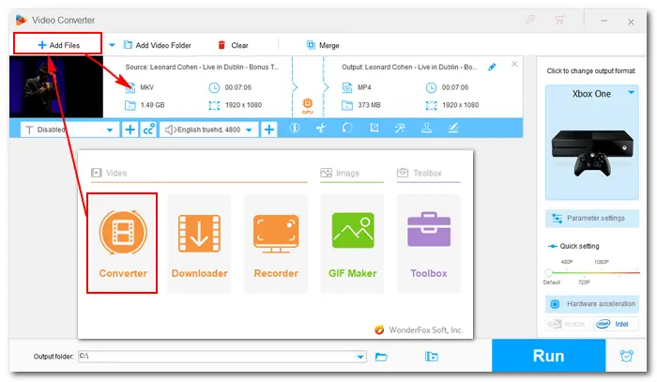Switch to the Image tab

[340, 173]
